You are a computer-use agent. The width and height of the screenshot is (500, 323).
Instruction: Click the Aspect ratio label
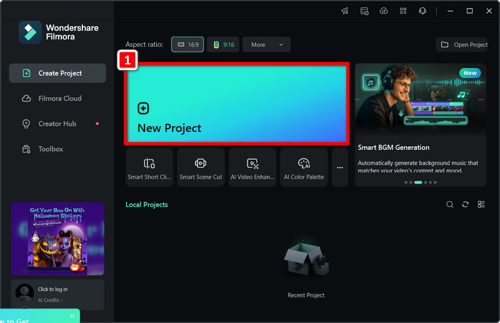[144, 44]
